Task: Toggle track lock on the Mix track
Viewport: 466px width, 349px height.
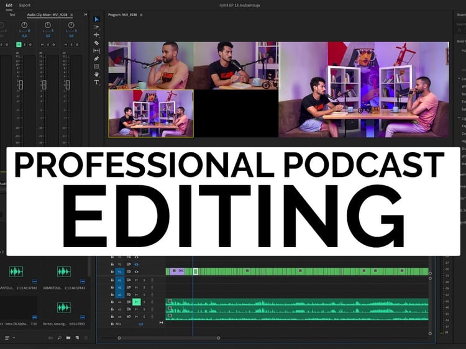Action: point(112,324)
